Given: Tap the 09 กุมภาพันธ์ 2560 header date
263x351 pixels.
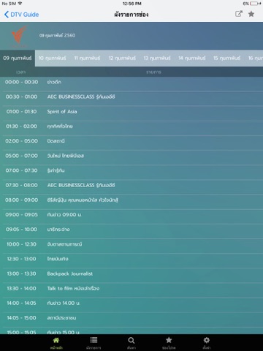Looking at the screenshot, I should 57,35.
